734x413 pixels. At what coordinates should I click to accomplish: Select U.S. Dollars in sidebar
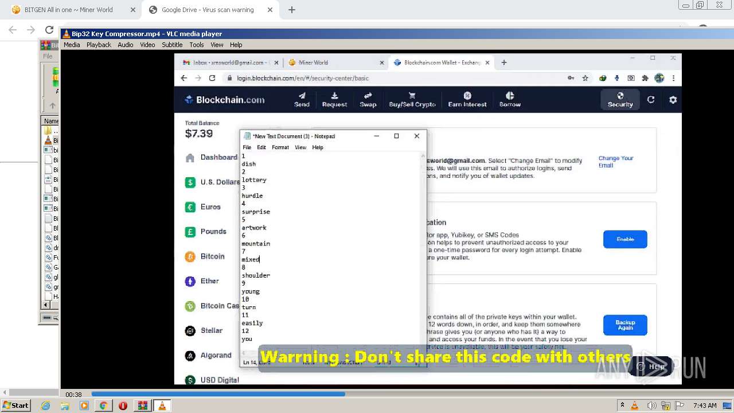(213, 182)
